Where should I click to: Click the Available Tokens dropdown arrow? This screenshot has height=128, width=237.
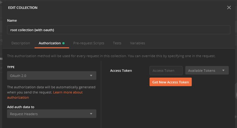pos(224,71)
